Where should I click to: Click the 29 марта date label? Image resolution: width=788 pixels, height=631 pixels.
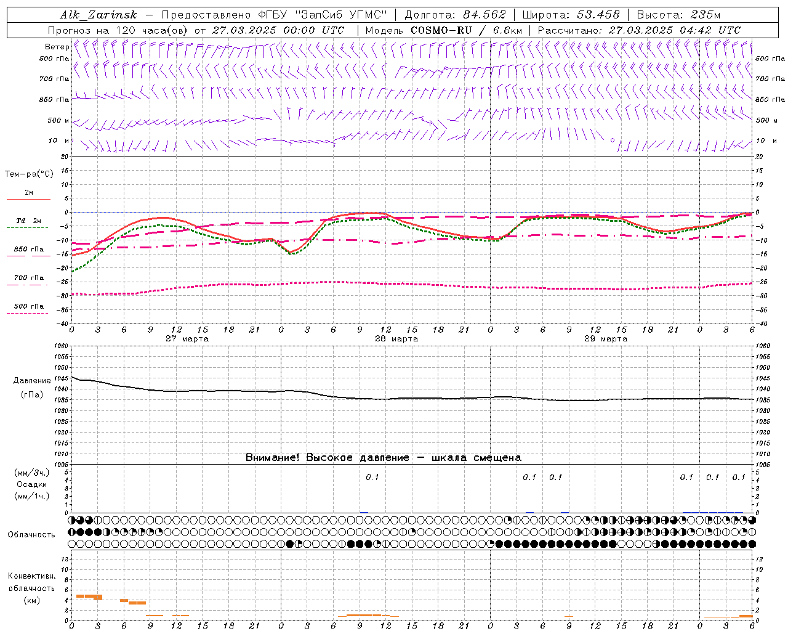click(x=606, y=339)
